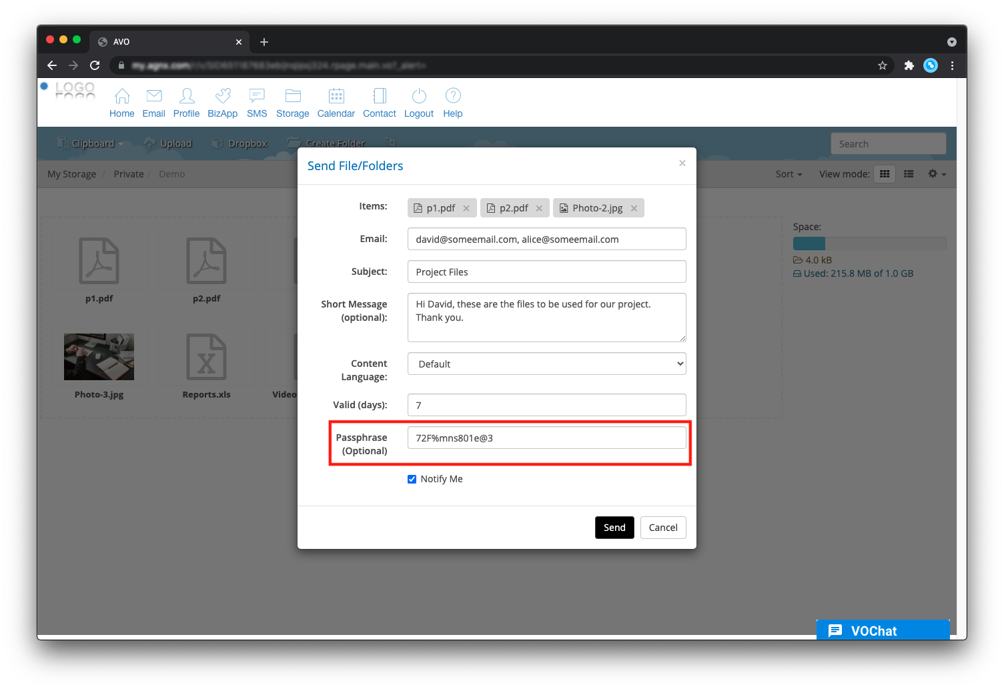The width and height of the screenshot is (1004, 689).
Task: Navigate to My Storage breadcrumb
Action: click(x=71, y=174)
